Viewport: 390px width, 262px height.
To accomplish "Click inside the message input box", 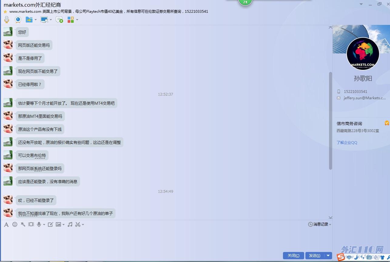I will [x=166, y=240].
